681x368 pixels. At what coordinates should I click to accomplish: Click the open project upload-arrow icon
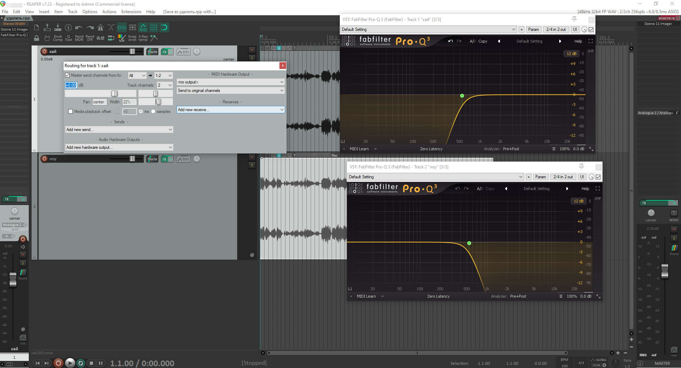point(47,27)
